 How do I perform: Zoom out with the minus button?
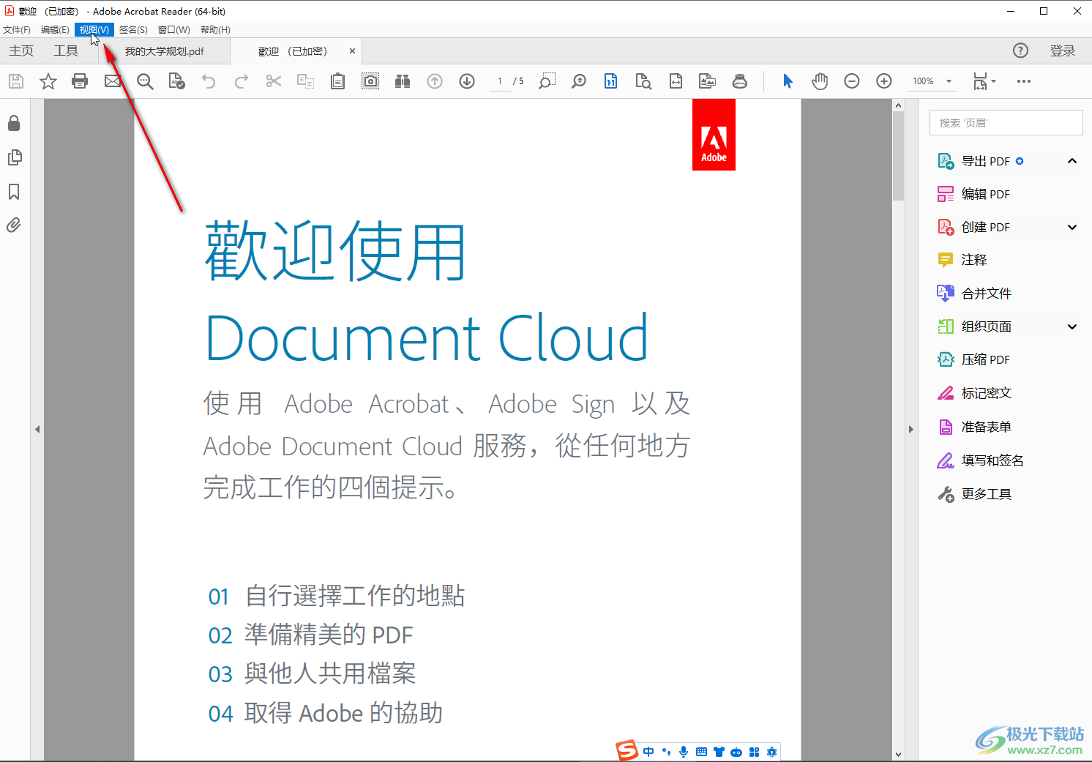pos(852,81)
